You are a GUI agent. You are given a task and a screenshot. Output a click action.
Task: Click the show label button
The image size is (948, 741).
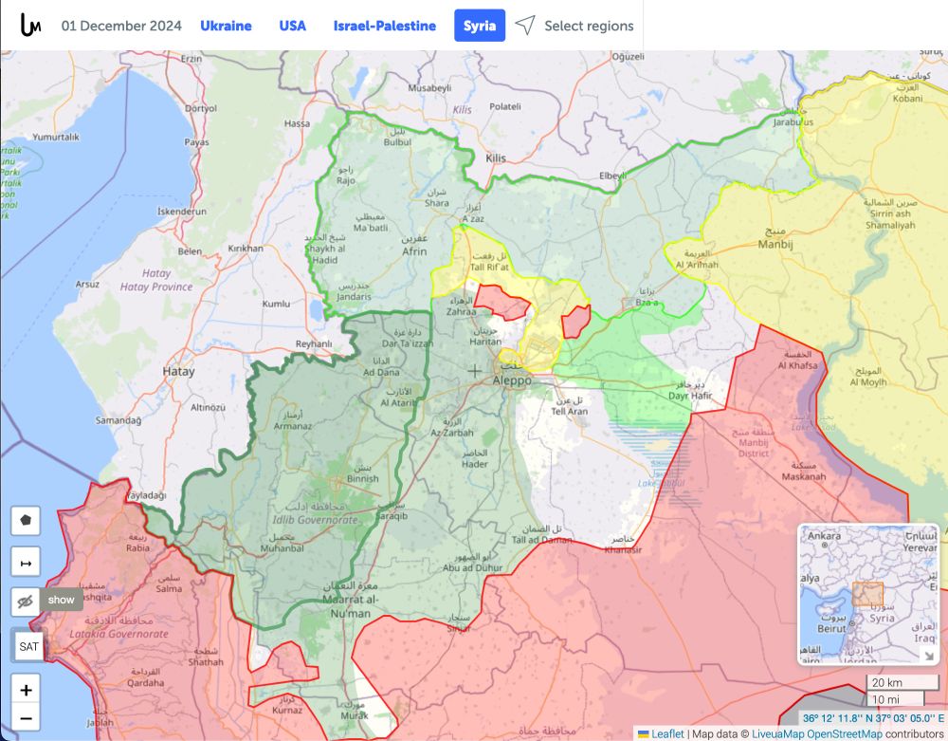pos(61,600)
